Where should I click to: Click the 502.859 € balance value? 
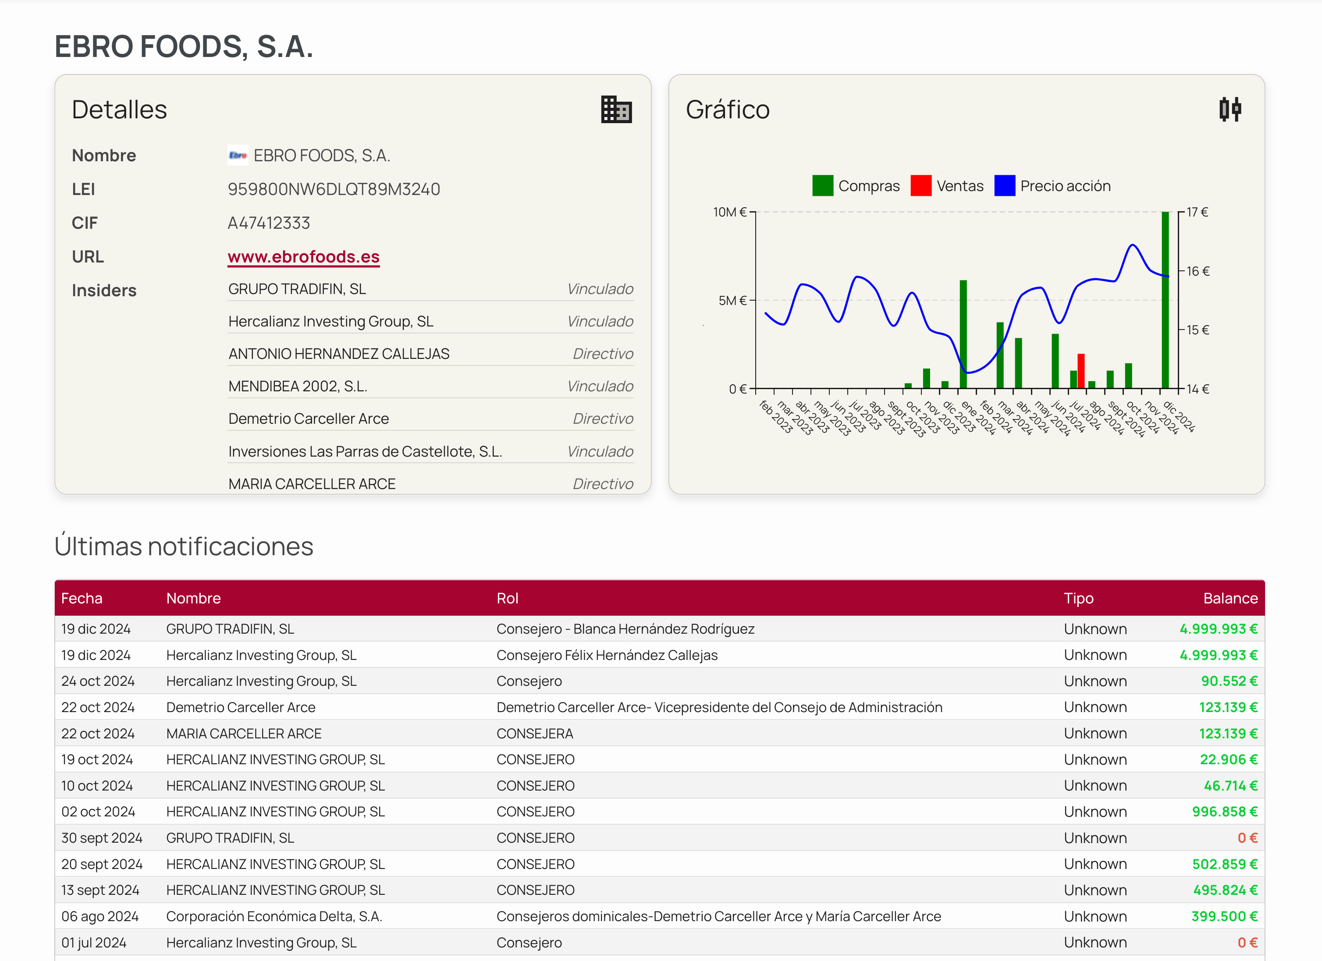(x=1225, y=864)
